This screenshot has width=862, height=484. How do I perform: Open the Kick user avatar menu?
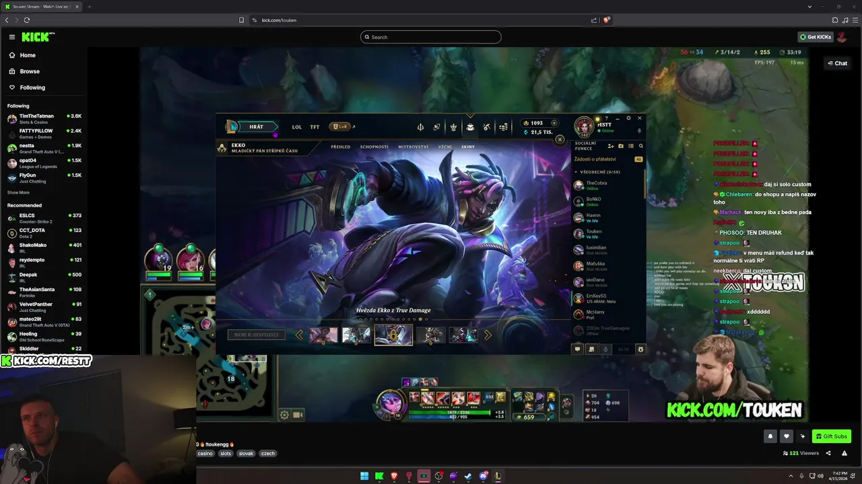tap(842, 37)
